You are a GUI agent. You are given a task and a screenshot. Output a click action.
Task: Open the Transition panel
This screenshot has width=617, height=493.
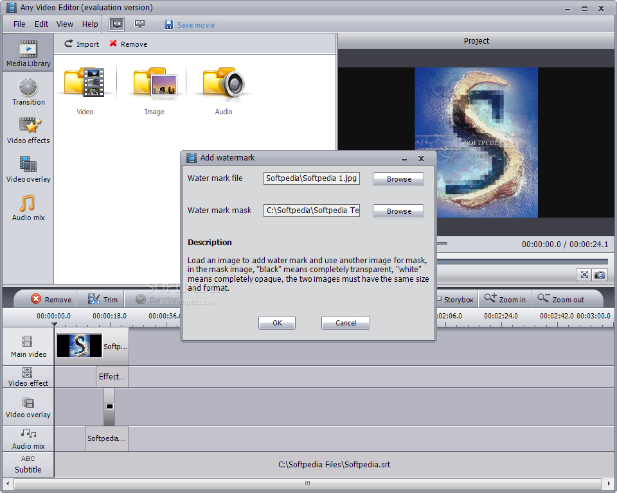pos(28,92)
